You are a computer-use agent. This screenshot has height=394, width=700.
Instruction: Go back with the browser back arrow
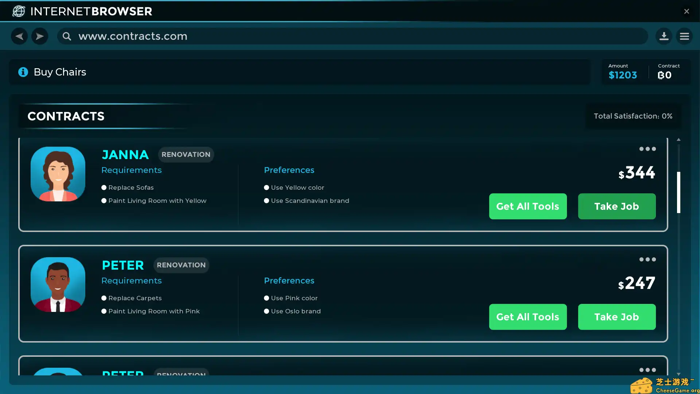19,36
